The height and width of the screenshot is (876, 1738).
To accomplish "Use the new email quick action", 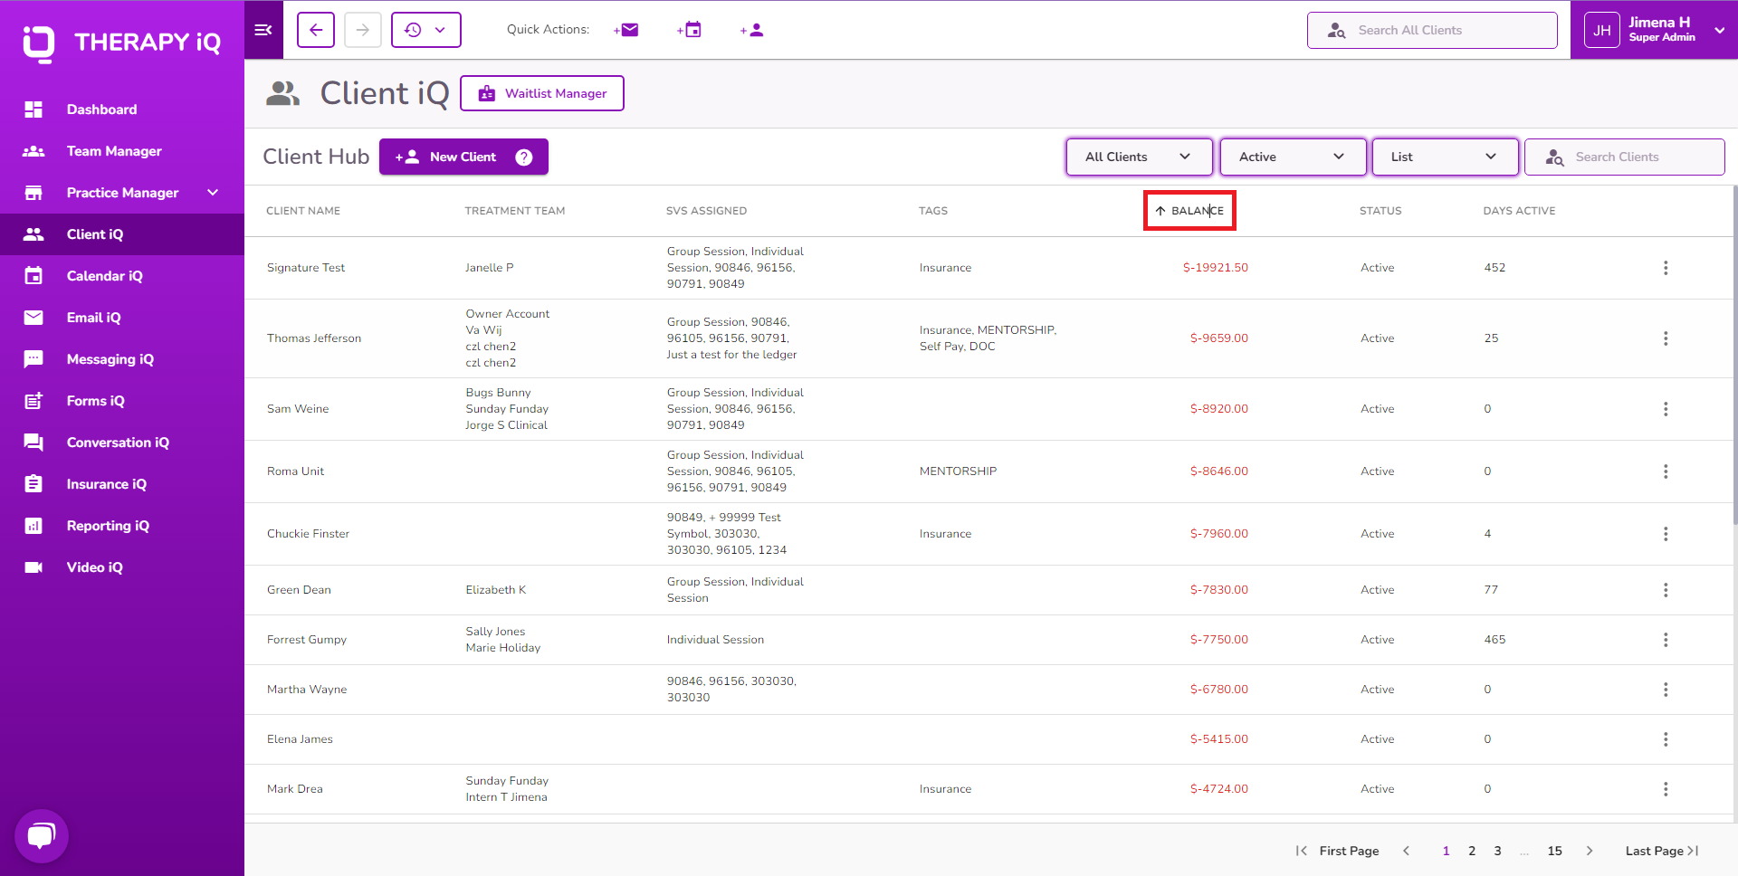I will click(626, 29).
